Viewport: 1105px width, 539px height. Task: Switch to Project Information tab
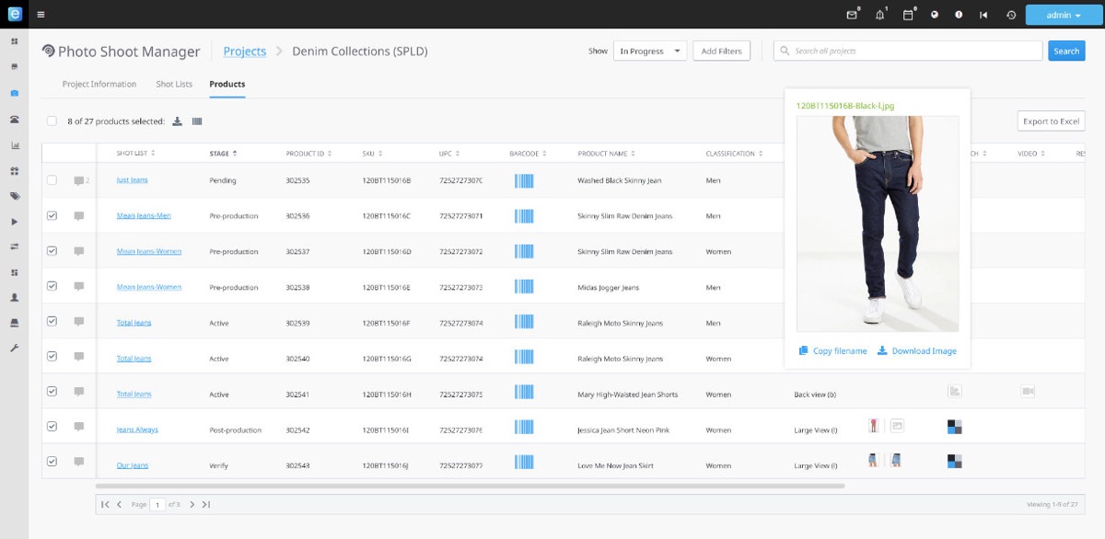pos(99,84)
